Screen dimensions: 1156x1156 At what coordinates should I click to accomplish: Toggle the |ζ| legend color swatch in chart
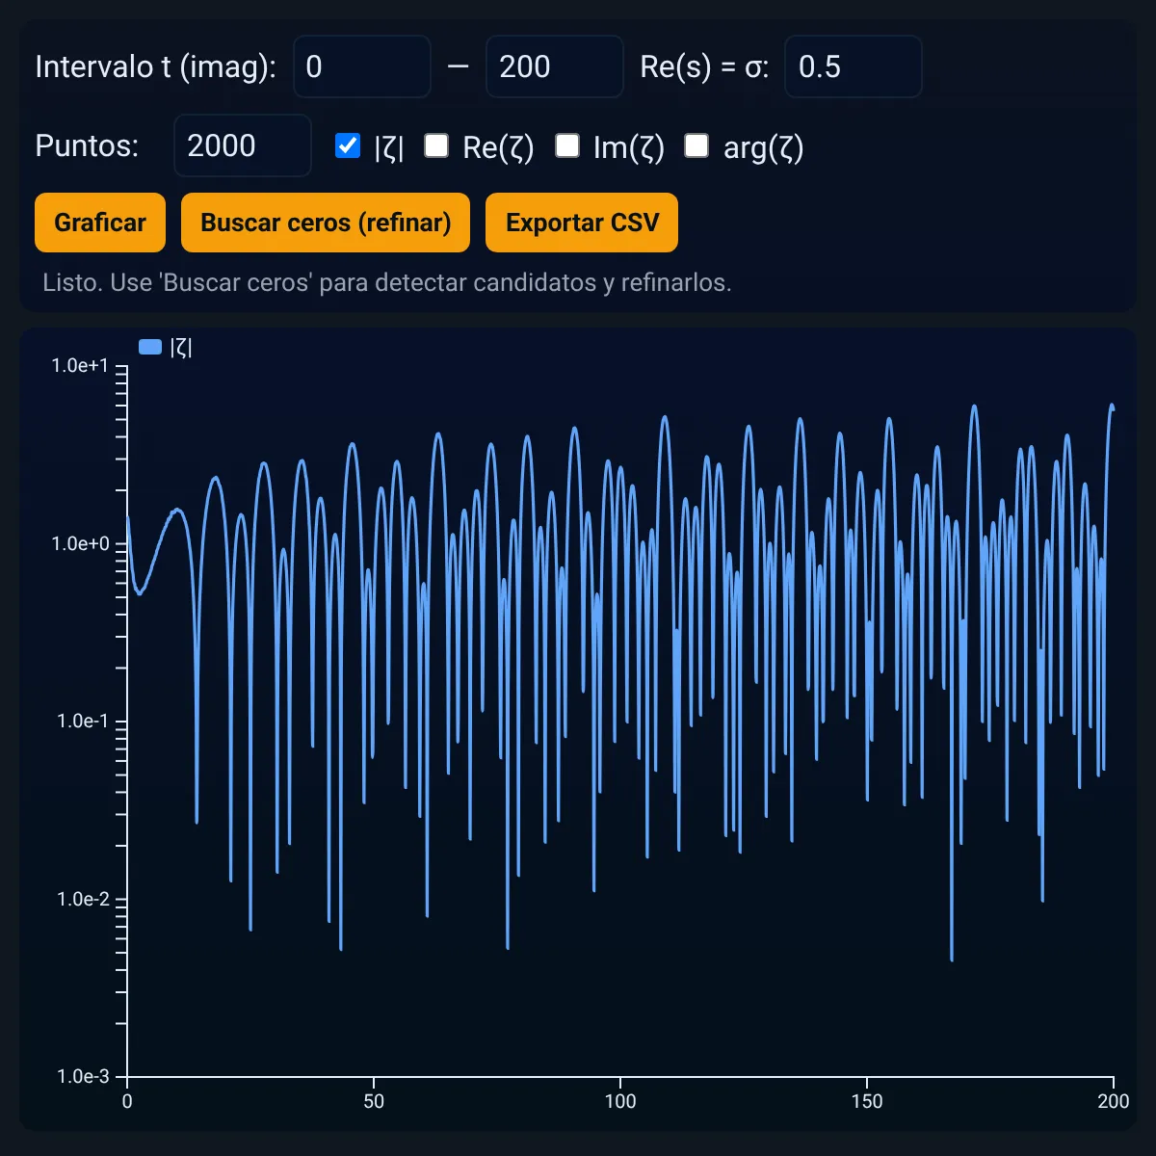tap(150, 348)
